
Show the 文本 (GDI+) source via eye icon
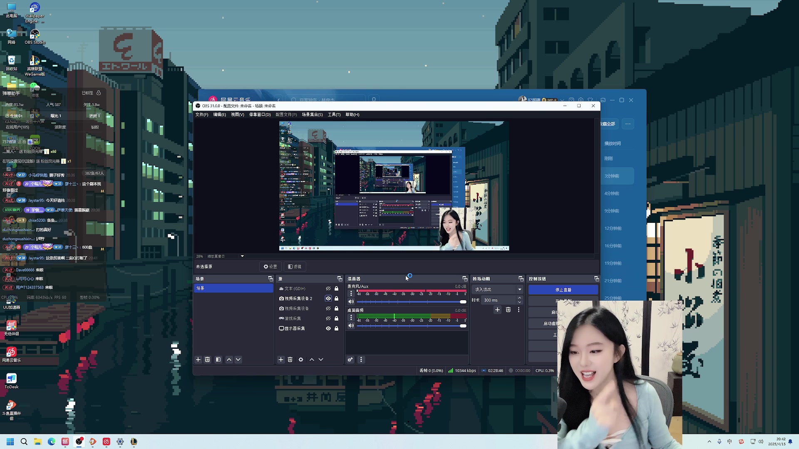(328, 289)
